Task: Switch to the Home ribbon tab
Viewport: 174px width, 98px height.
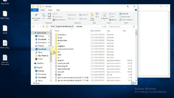Action: pos(42,10)
